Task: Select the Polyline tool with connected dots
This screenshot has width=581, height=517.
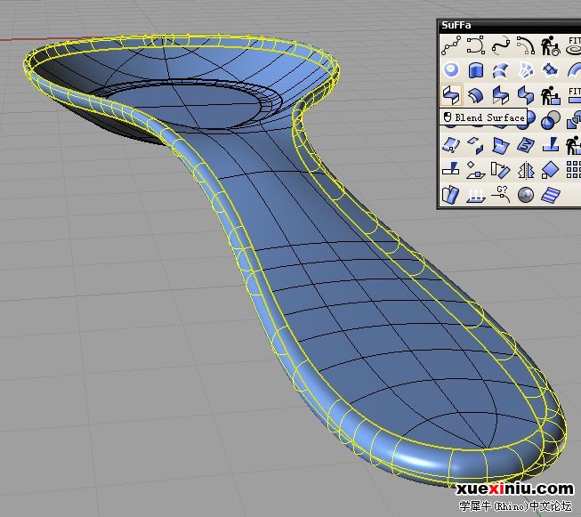Action: 451,45
